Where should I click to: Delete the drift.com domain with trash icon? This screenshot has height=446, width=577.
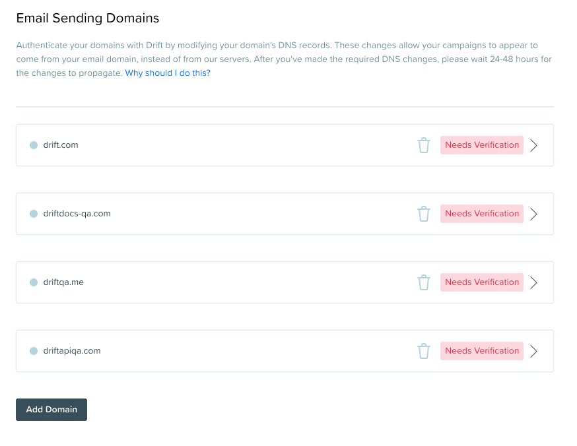point(424,145)
